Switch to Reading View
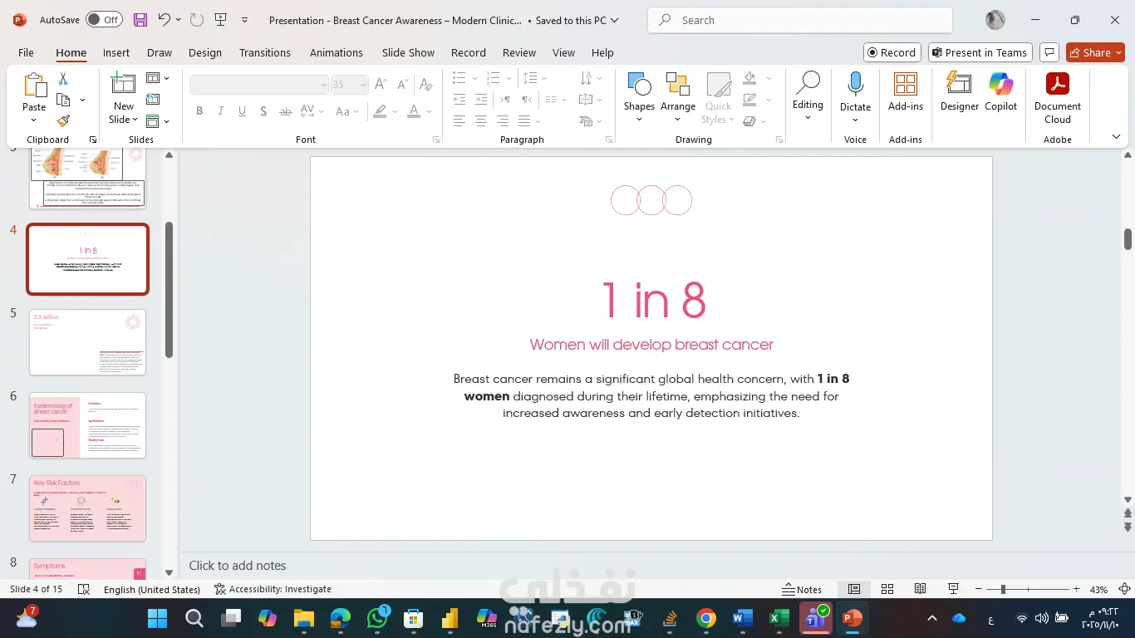Image resolution: width=1135 pixels, height=638 pixels. (x=921, y=589)
